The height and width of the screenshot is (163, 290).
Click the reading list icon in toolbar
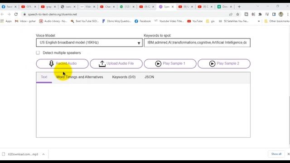click(267, 14)
